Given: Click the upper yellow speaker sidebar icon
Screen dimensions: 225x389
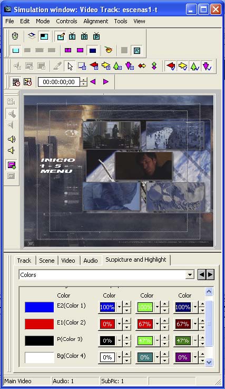Looking at the screenshot, I should pos(12,139).
